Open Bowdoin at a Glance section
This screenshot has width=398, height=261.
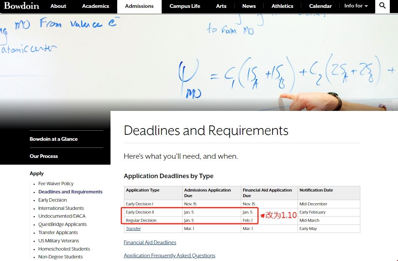tap(54, 139)
